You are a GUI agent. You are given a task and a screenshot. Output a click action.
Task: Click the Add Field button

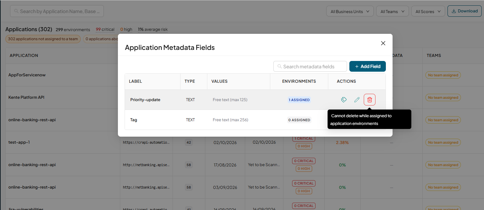[x=367, y=66]
